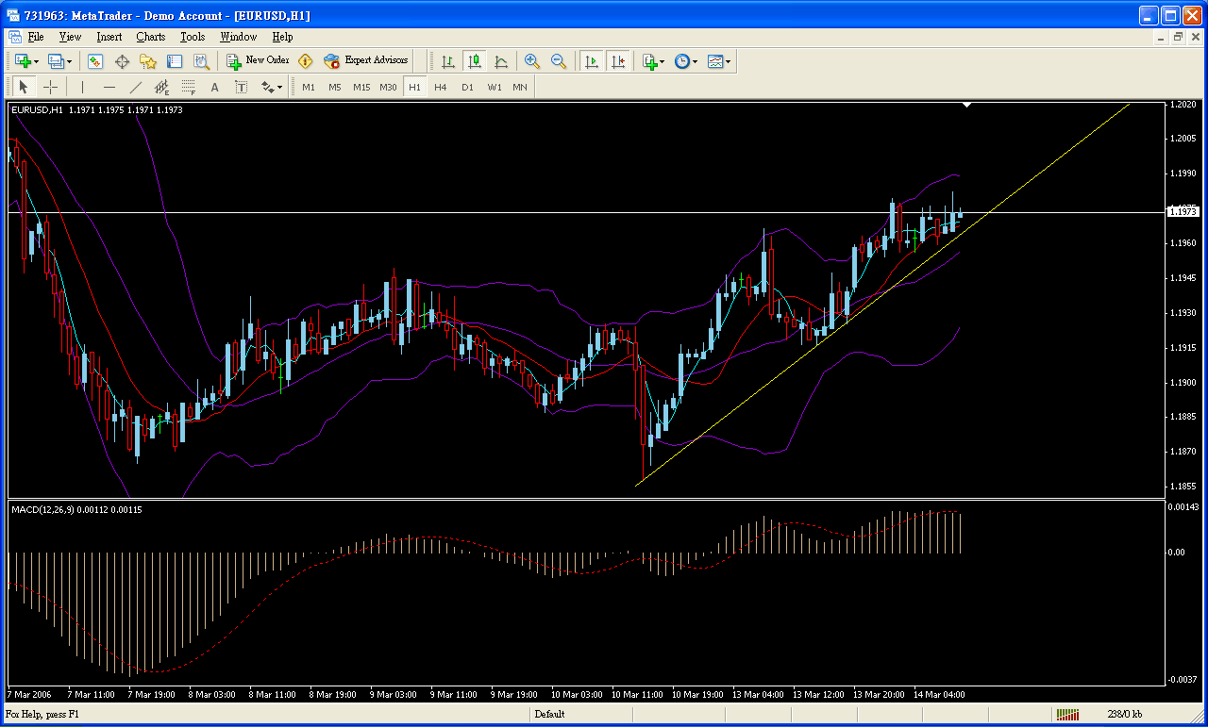This screenshot has width=1208, height=727.
Task: Click the MACD(12,26,9) indicator label
Action: pyautogui.click(x=42, y=509)
